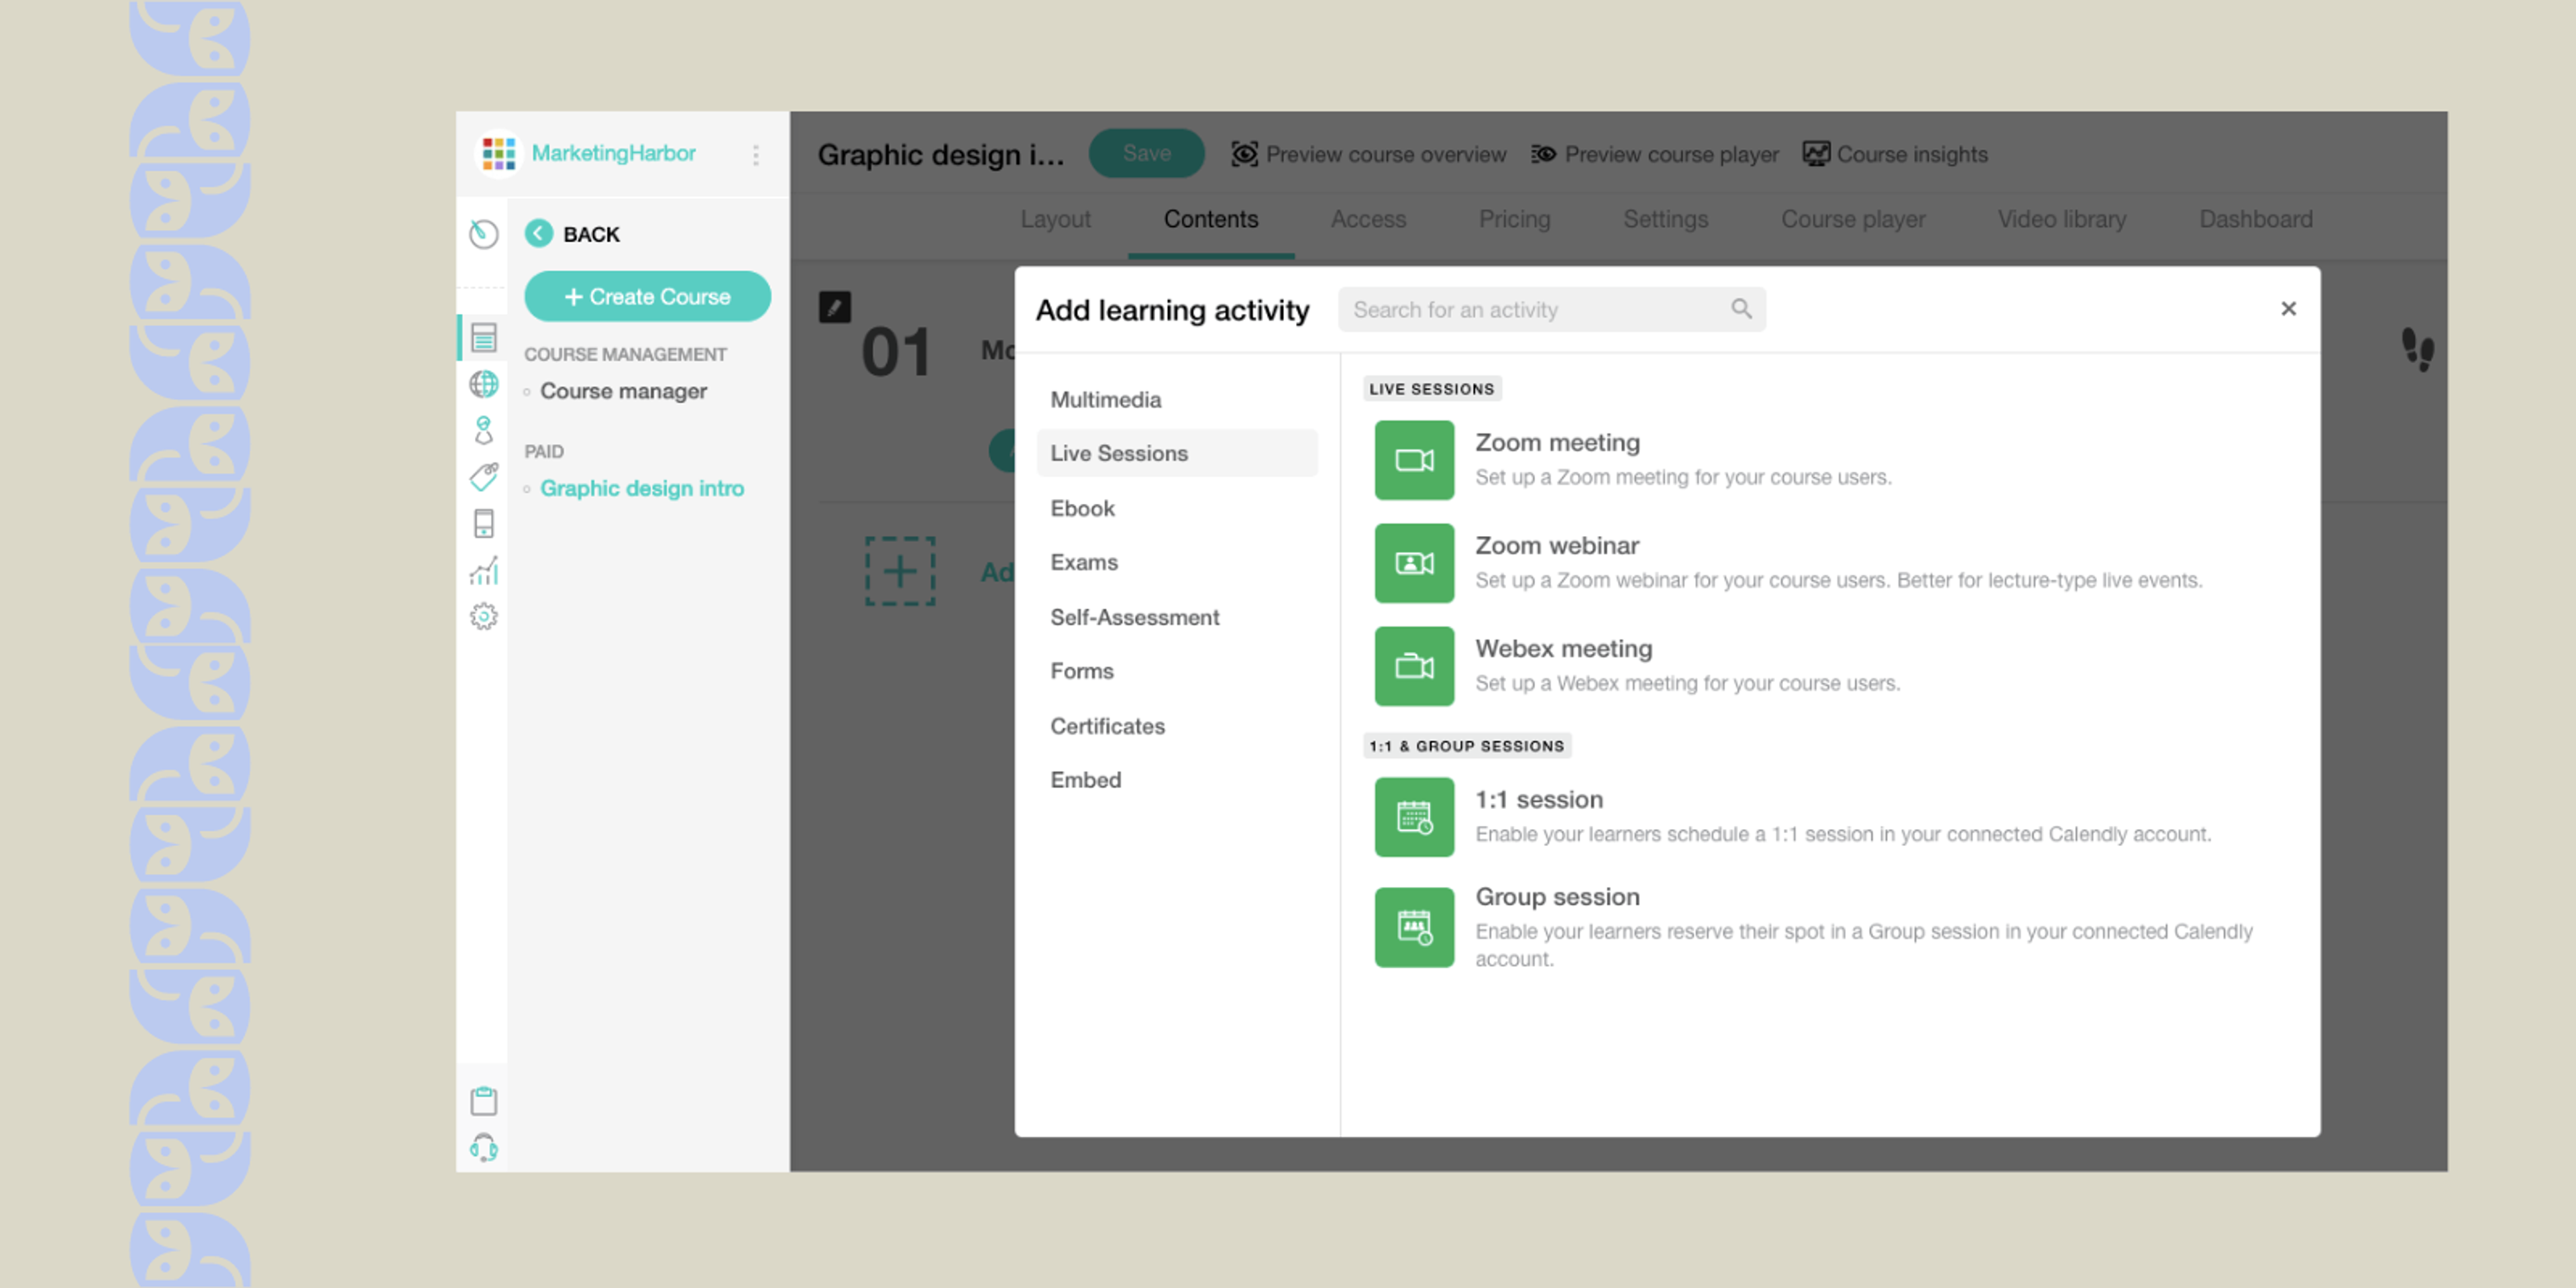Open the price tag marketing sidebar icon
The width and height of the screenshot is (2576, 1288).
click(x=484, y=477)
